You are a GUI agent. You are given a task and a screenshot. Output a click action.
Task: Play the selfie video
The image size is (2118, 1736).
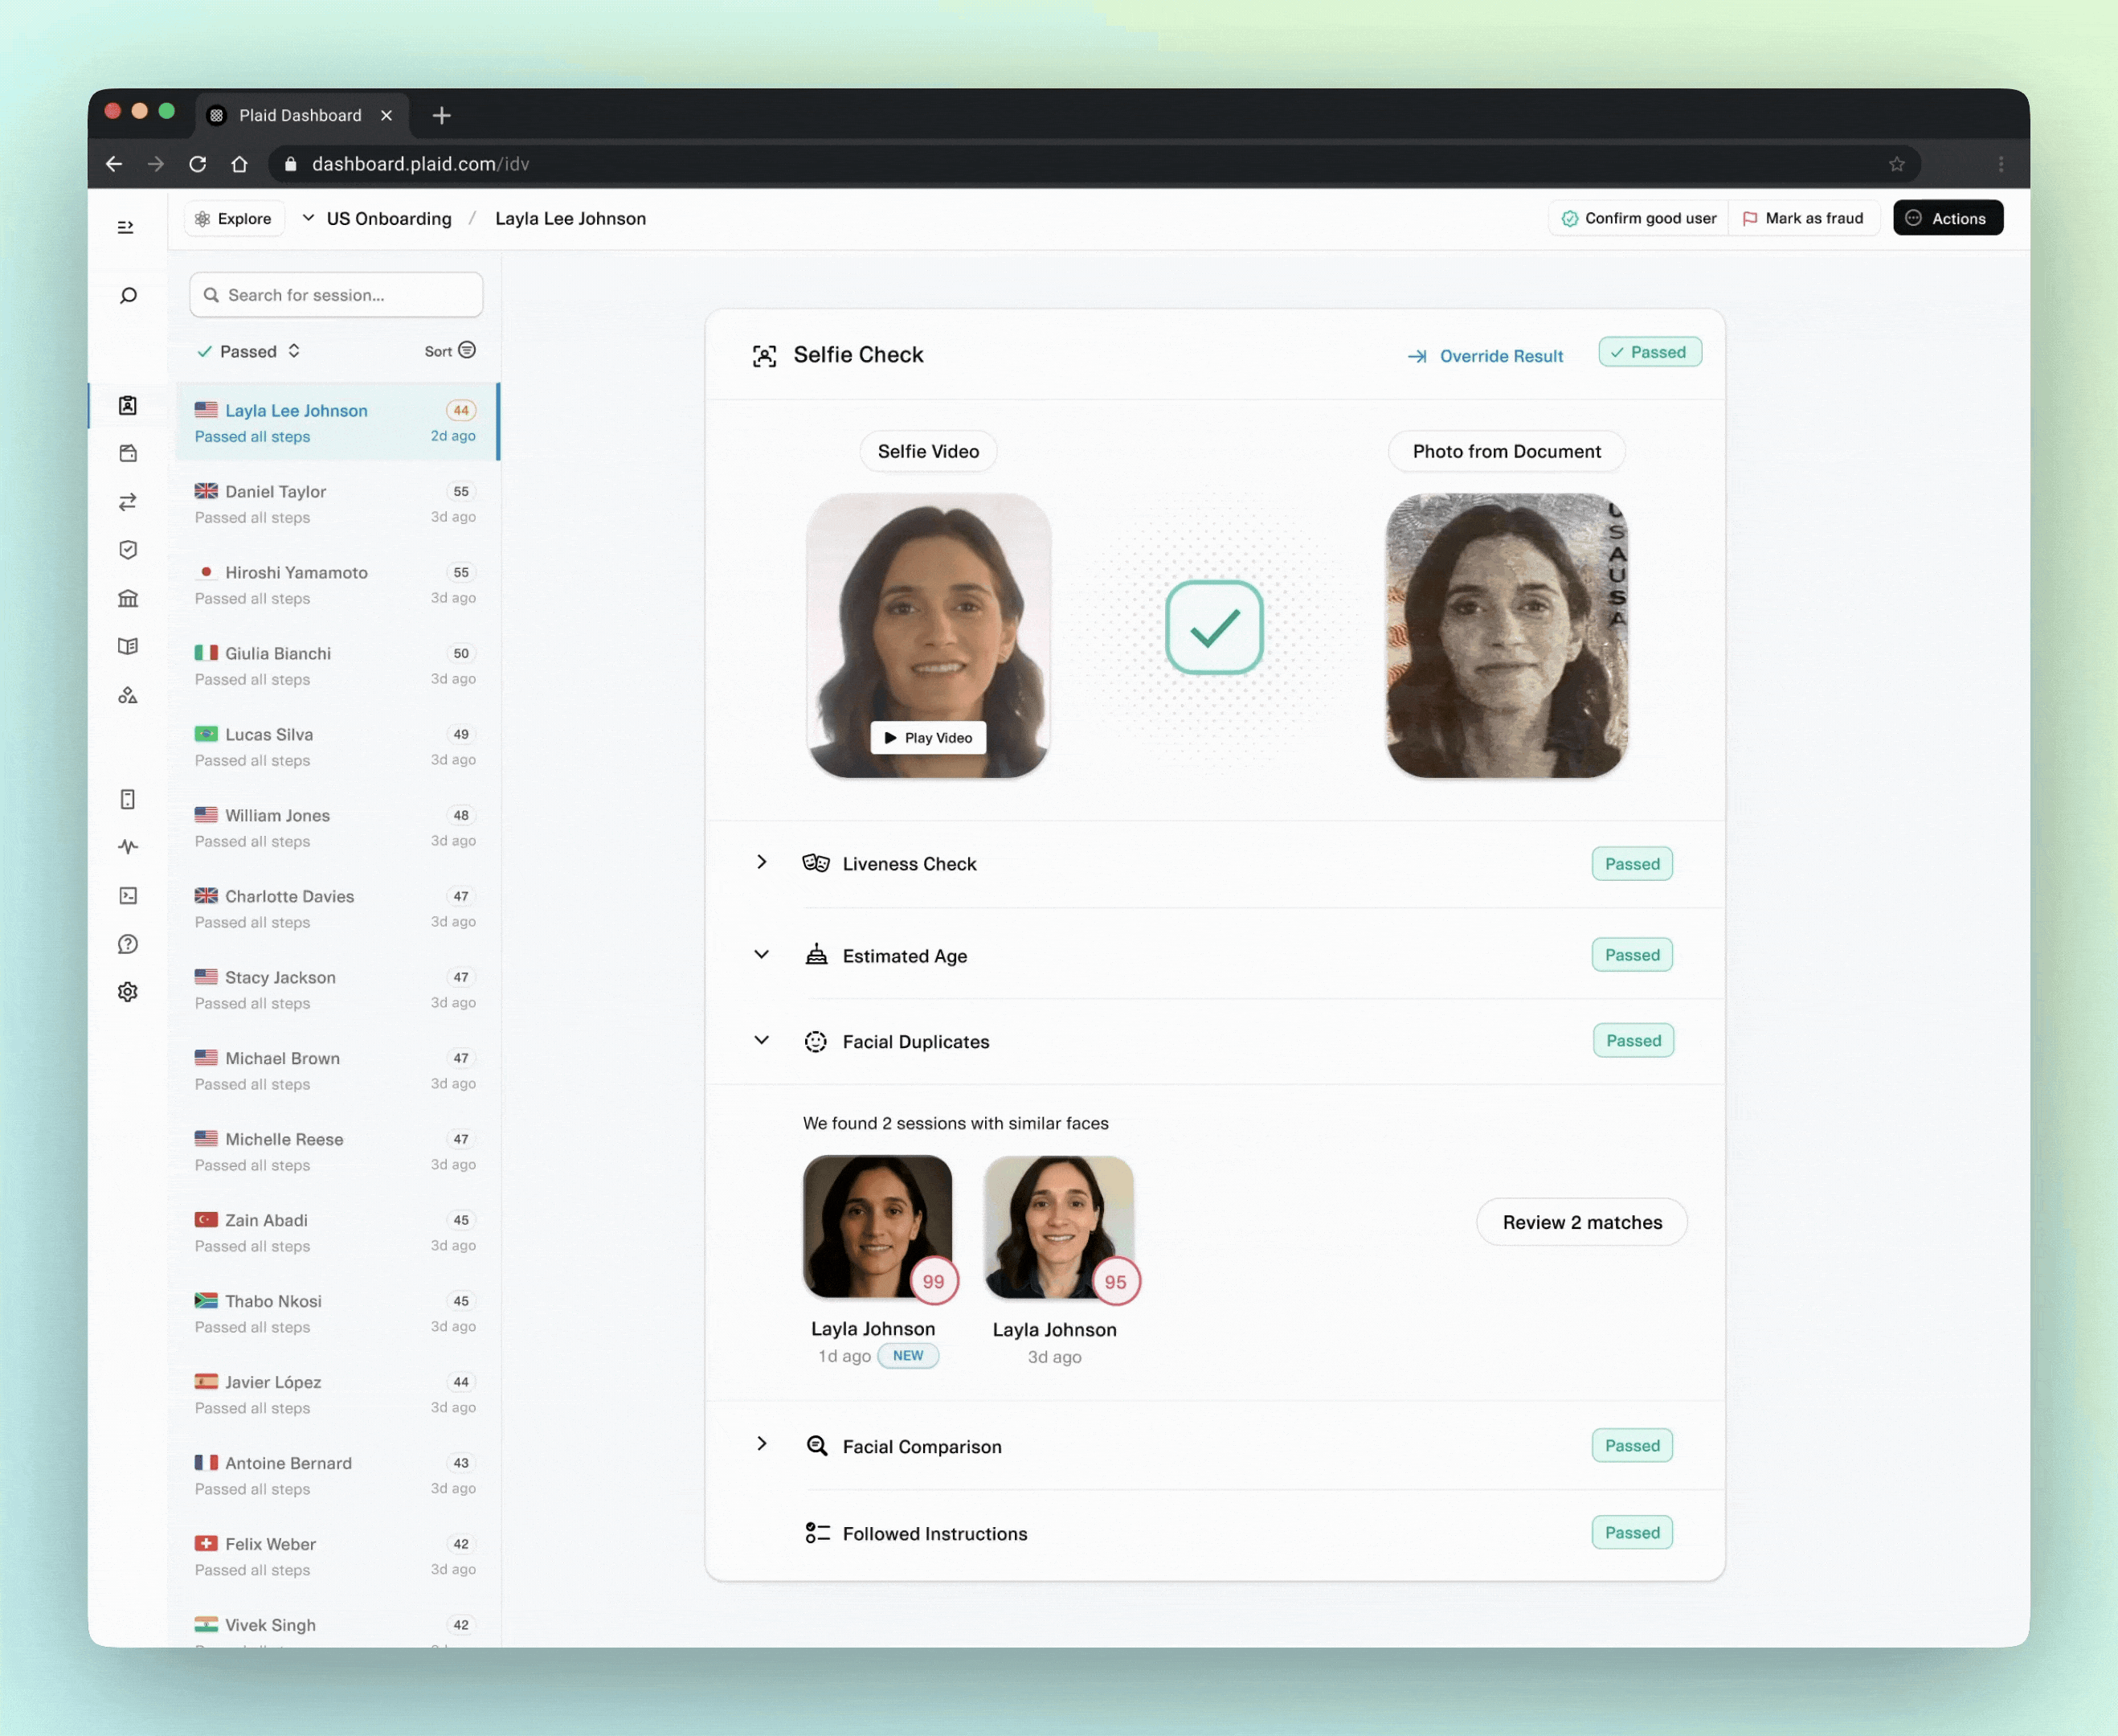click(x=929, y=738)
